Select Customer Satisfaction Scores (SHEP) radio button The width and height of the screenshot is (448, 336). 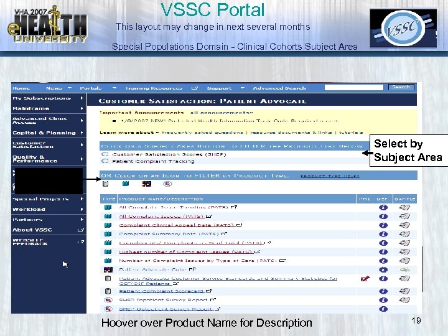click(105, 154)
